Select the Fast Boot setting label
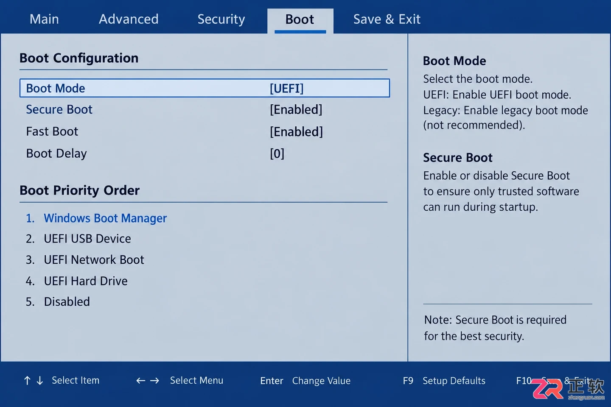This screenshot has width=611, height=407. click(x=52, y=131)
